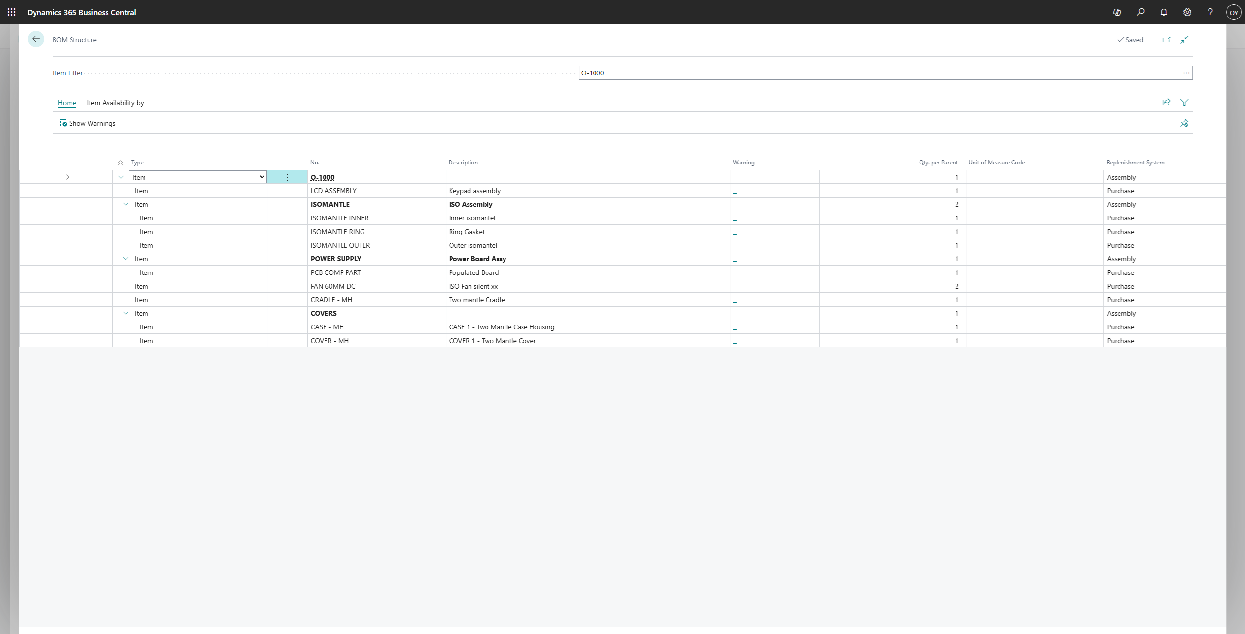Screen dimensions: 1245x634
Task: Open the settings gear icon
Action: coord(1187,12)
